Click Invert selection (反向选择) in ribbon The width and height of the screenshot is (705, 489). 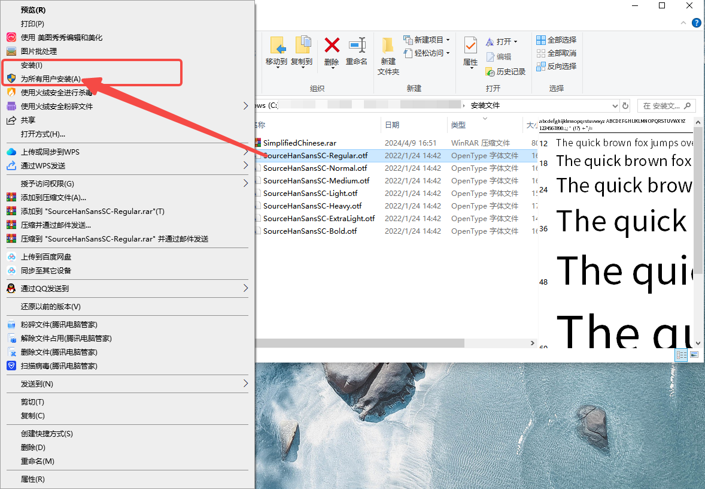(556, 66)
